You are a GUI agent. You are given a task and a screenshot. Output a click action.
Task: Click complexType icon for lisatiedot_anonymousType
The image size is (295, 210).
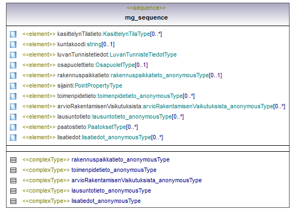13,201
